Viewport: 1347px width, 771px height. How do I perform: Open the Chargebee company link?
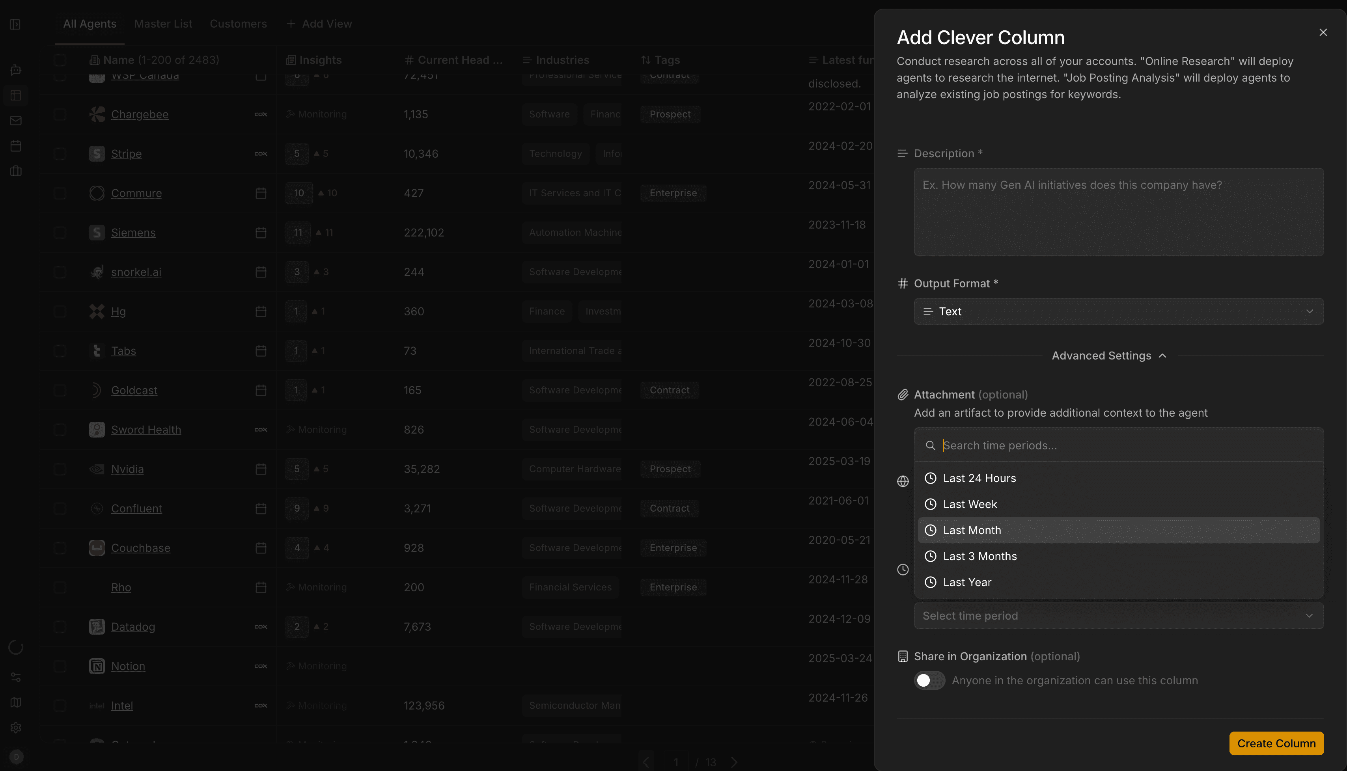(140, 114)
